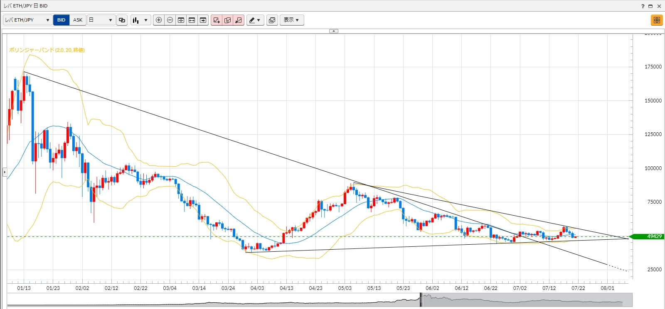Click the Bollinger Band indicator label
This screenshot has width=665, height=309.
(x=47, y=50)
